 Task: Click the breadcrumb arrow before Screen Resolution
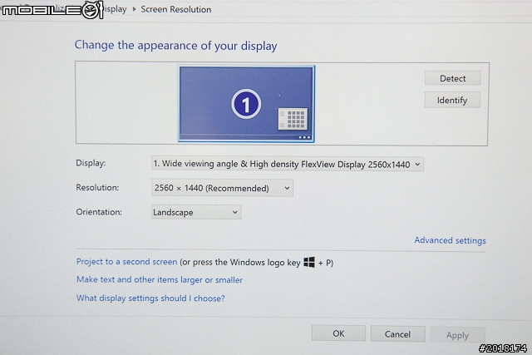pyautogui.click(x=134, y=9)
